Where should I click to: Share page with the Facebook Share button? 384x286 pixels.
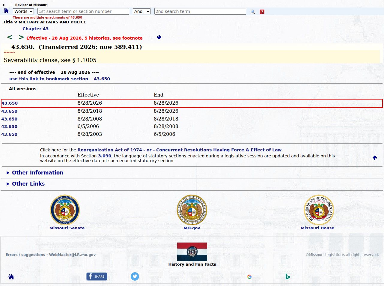[x=97, y=276]
